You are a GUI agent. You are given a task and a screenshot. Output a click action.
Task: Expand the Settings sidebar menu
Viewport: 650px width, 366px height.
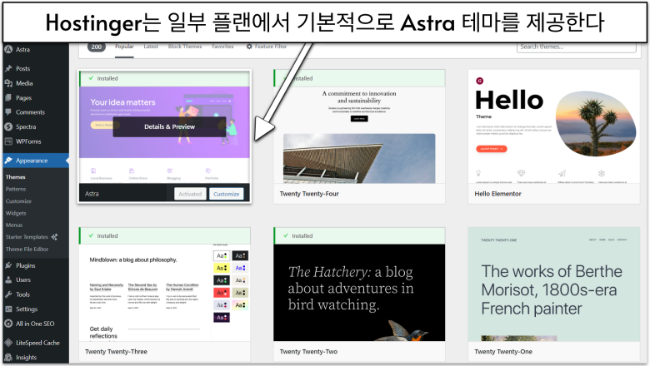pos(27,309)
